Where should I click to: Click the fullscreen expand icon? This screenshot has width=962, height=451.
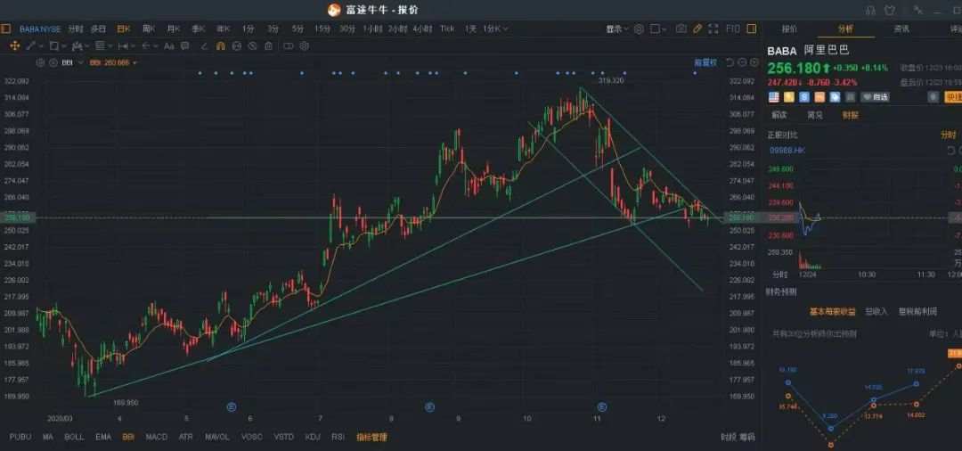click(713, 29)
